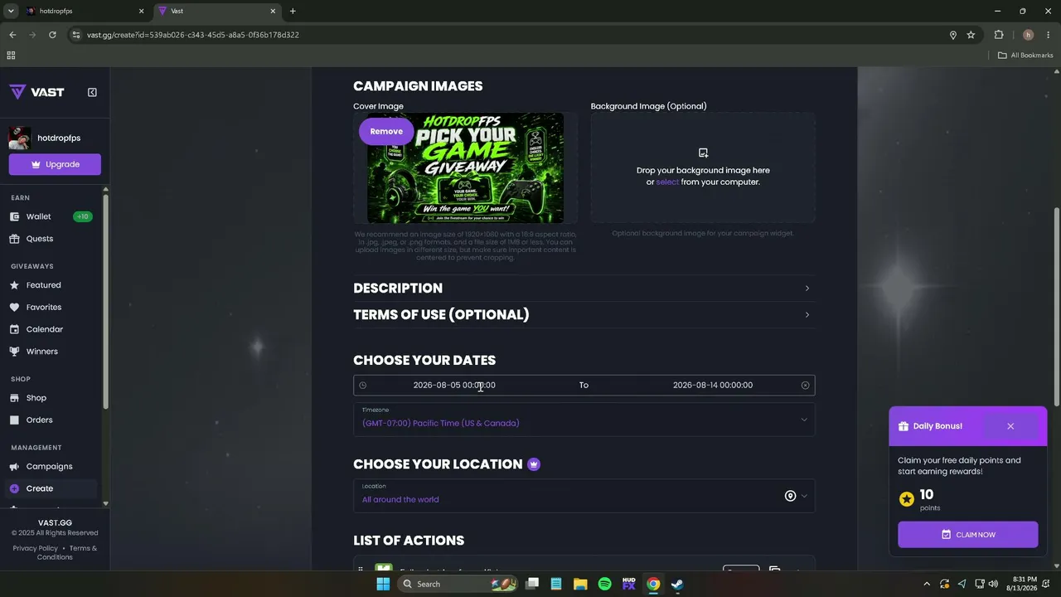Open Spotify from the taskbar
1061x597 pixels.
point(605,584)
